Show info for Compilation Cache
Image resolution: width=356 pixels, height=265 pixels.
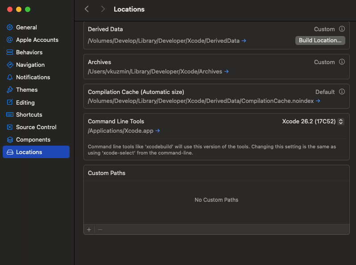coord(342,92)
